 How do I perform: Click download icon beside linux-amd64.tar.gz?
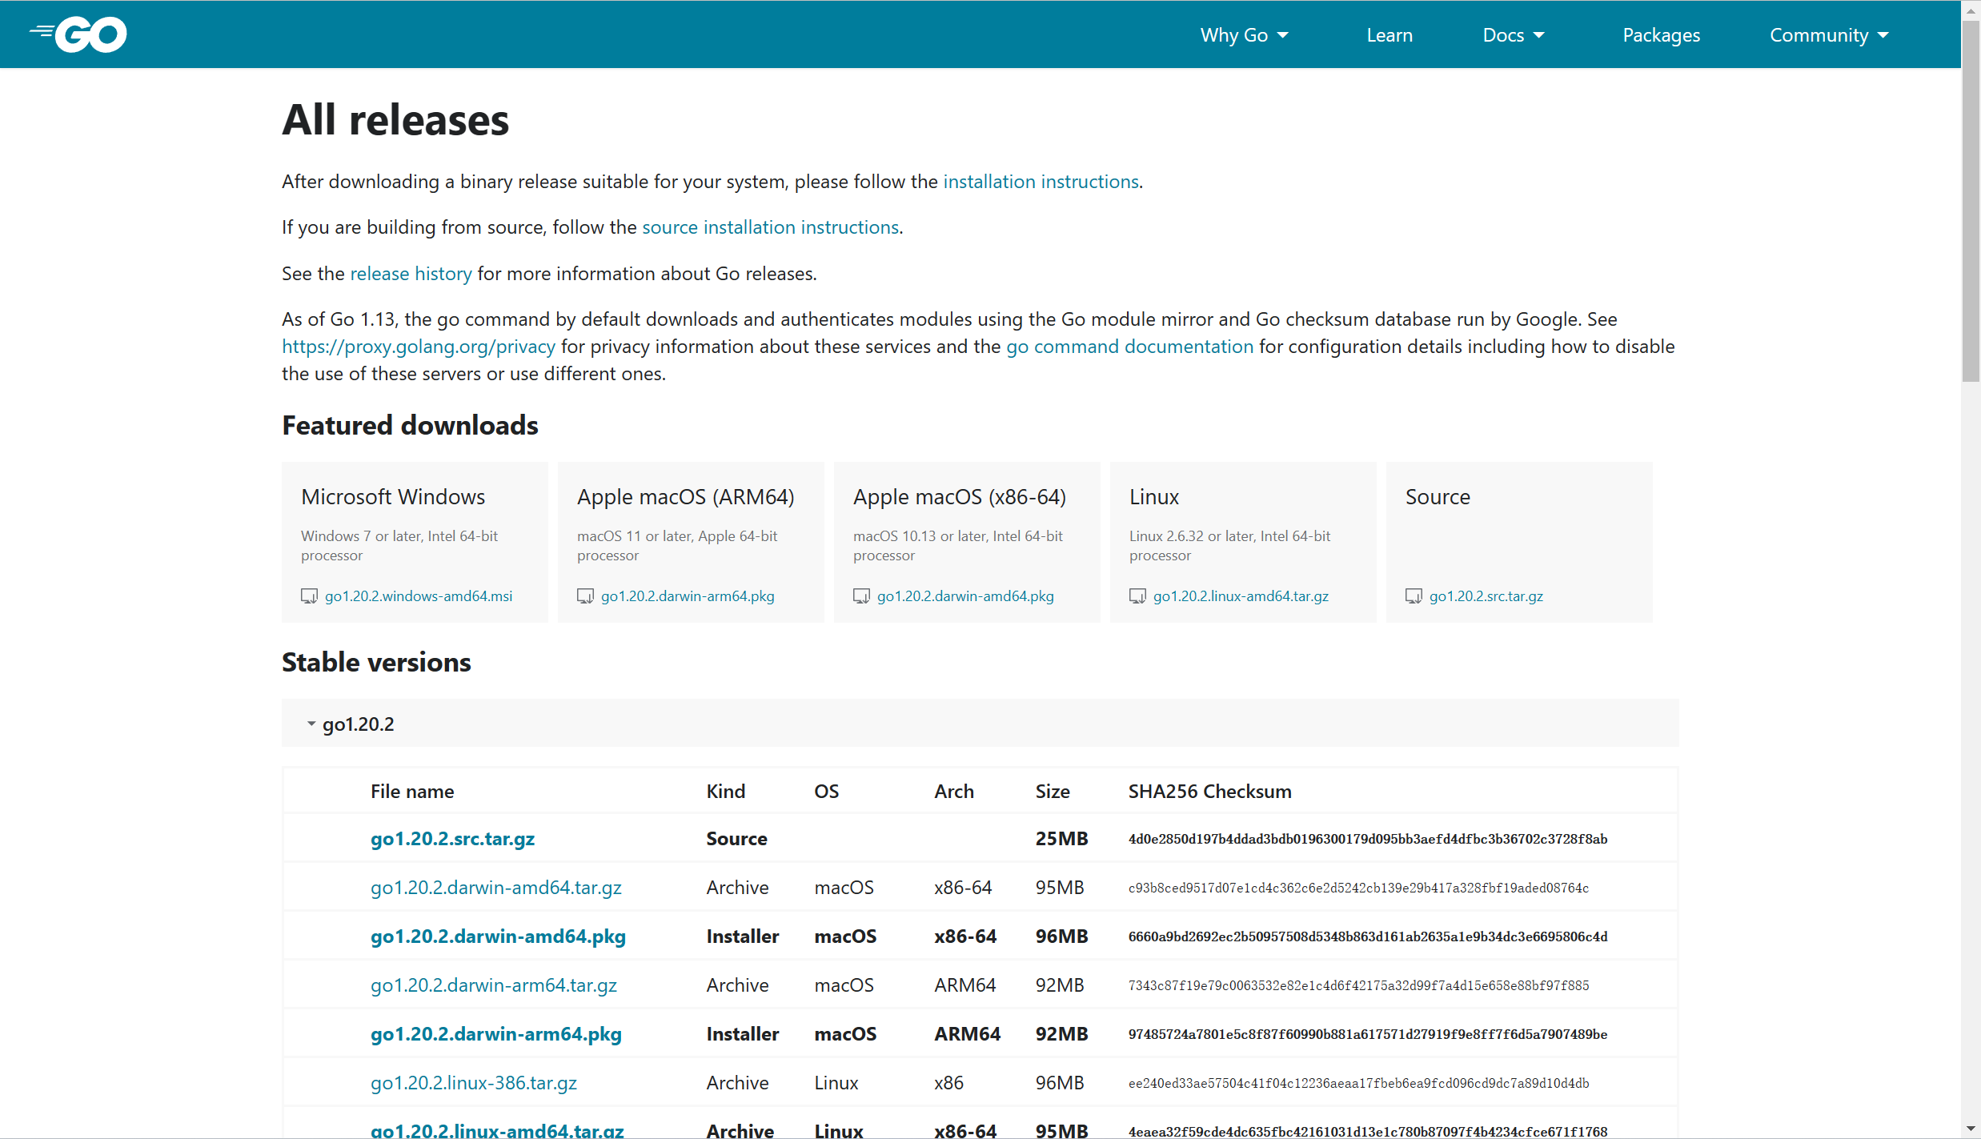point(1137,596)
